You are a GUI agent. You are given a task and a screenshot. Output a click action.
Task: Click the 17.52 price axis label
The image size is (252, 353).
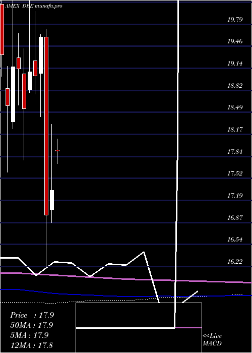pos(235,173)
